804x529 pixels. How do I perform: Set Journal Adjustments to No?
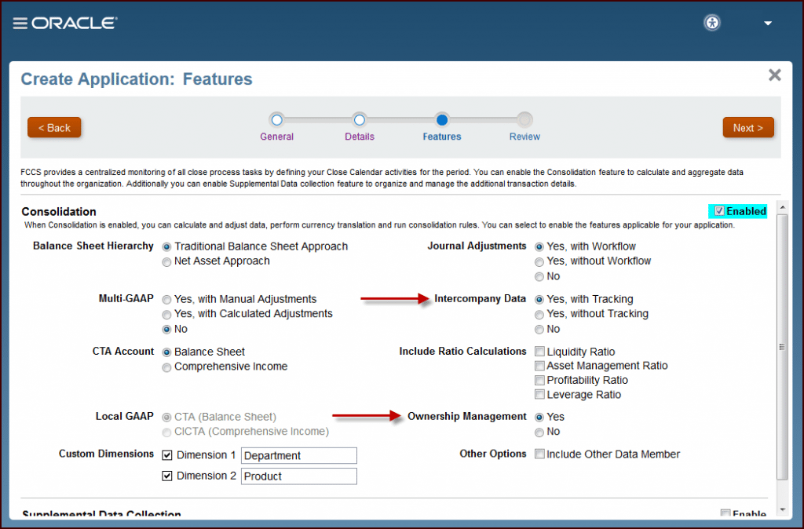[x=539, y=277]
